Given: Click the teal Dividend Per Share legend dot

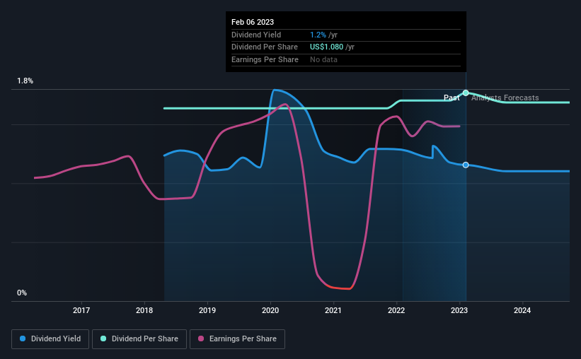Looking at the screenshot, I should pos(103,339).
